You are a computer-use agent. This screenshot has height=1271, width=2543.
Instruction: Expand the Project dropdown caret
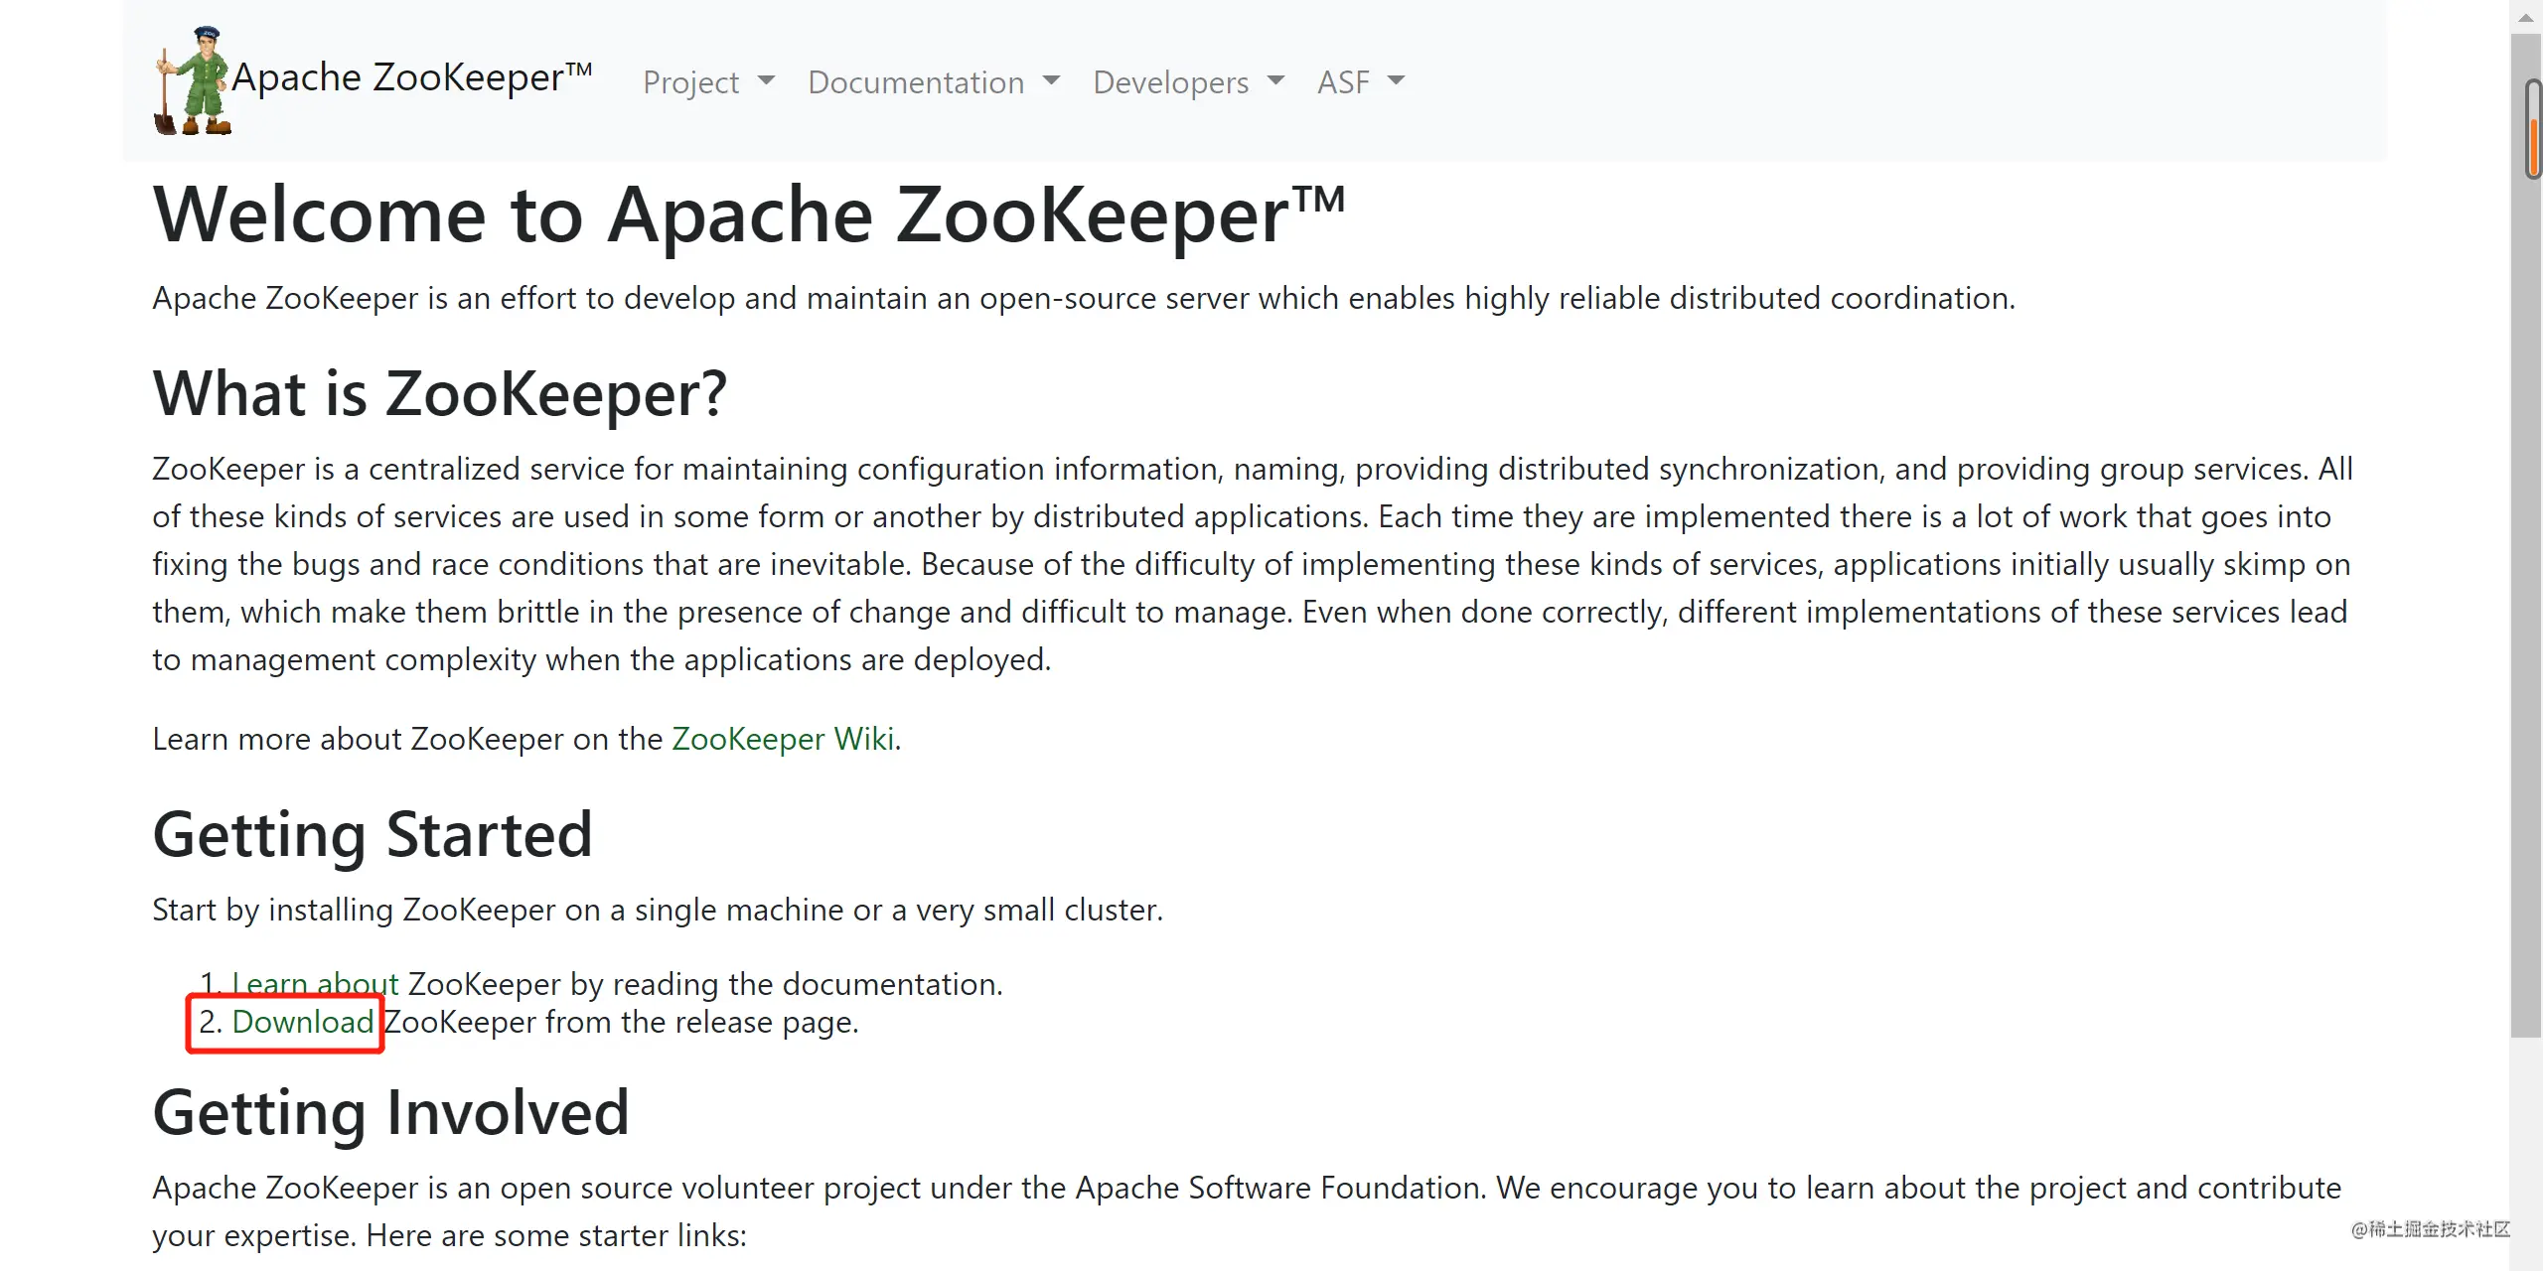pos(766,80)
